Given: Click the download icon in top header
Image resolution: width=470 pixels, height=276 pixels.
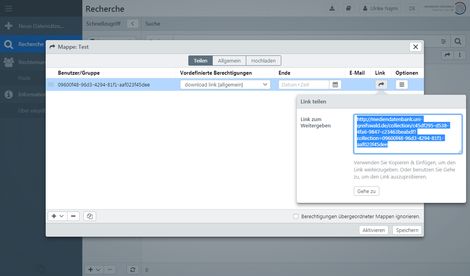Looking at the screenshot, I should [332, 8].
